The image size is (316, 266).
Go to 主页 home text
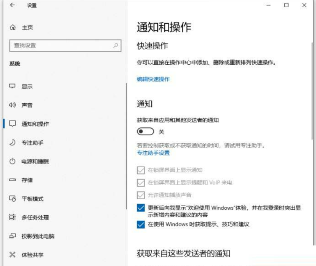[27, 27]
